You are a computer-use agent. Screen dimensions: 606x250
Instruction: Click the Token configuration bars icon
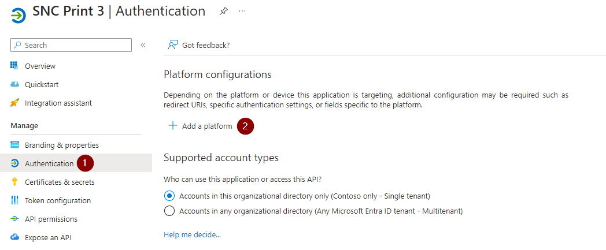click(15, 200)
